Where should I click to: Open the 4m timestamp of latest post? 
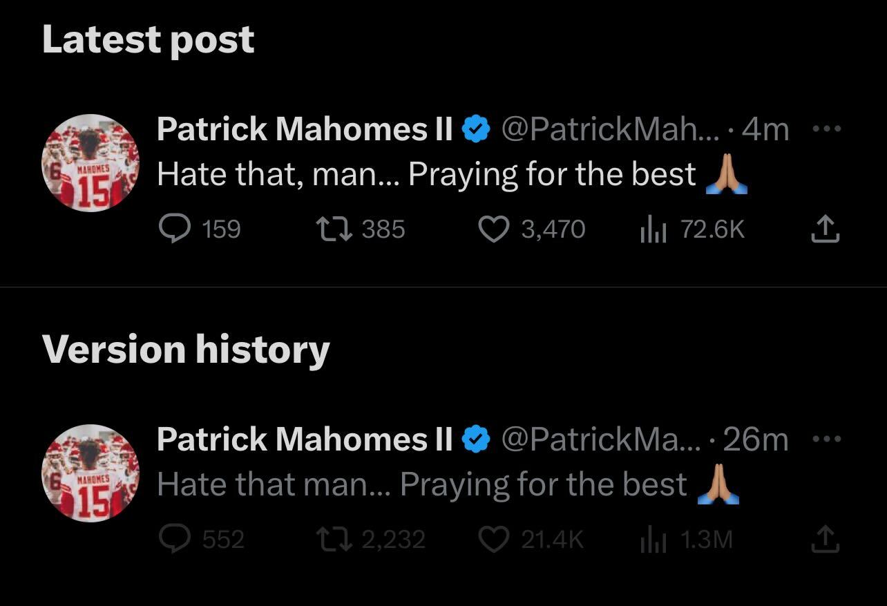coord(765,129)
